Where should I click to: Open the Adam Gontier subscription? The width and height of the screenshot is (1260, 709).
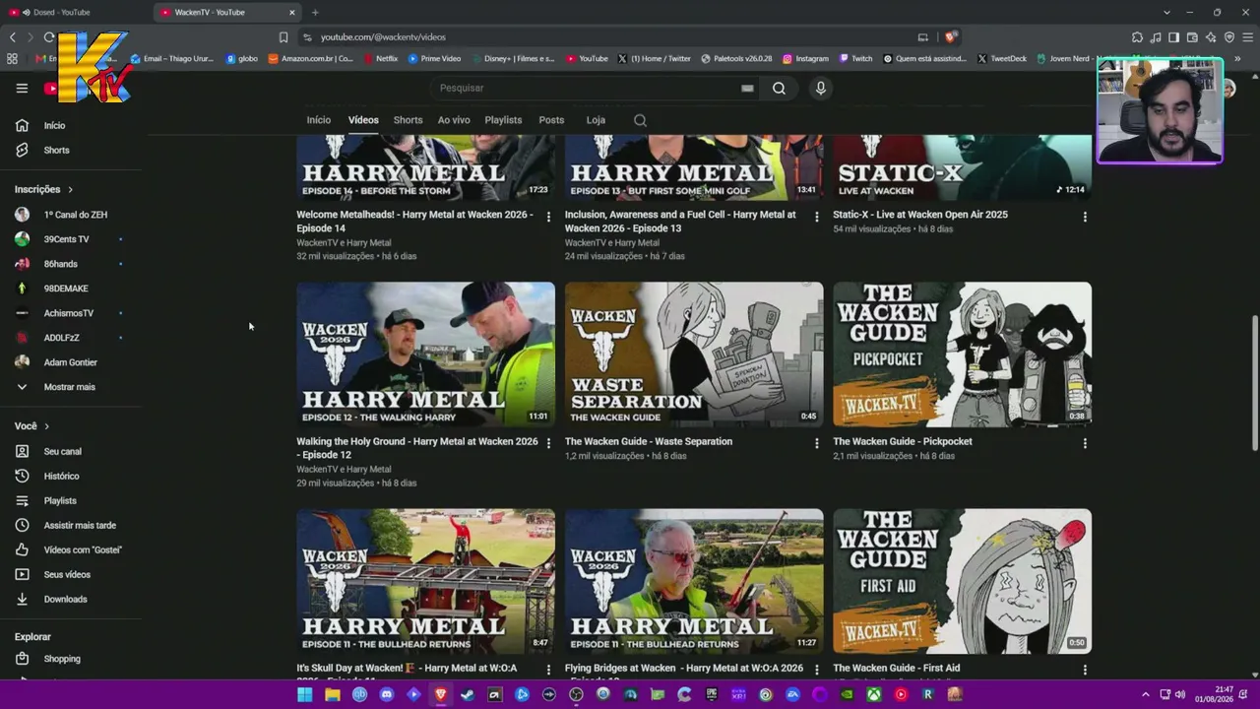point(71,362)
